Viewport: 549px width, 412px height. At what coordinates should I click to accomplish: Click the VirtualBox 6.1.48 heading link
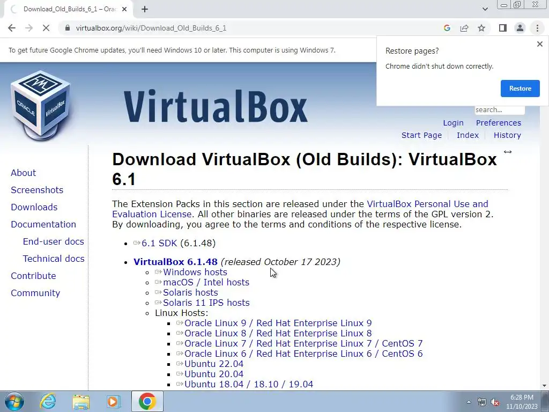[175, 262]
